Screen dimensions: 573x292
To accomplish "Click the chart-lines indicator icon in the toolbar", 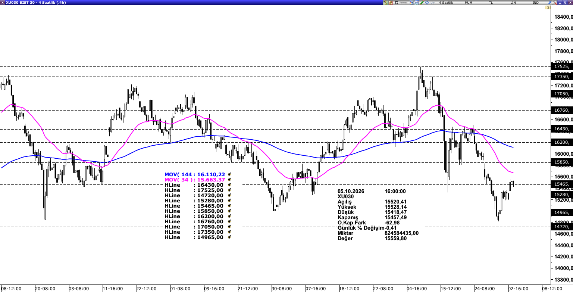I will (417, 3).
